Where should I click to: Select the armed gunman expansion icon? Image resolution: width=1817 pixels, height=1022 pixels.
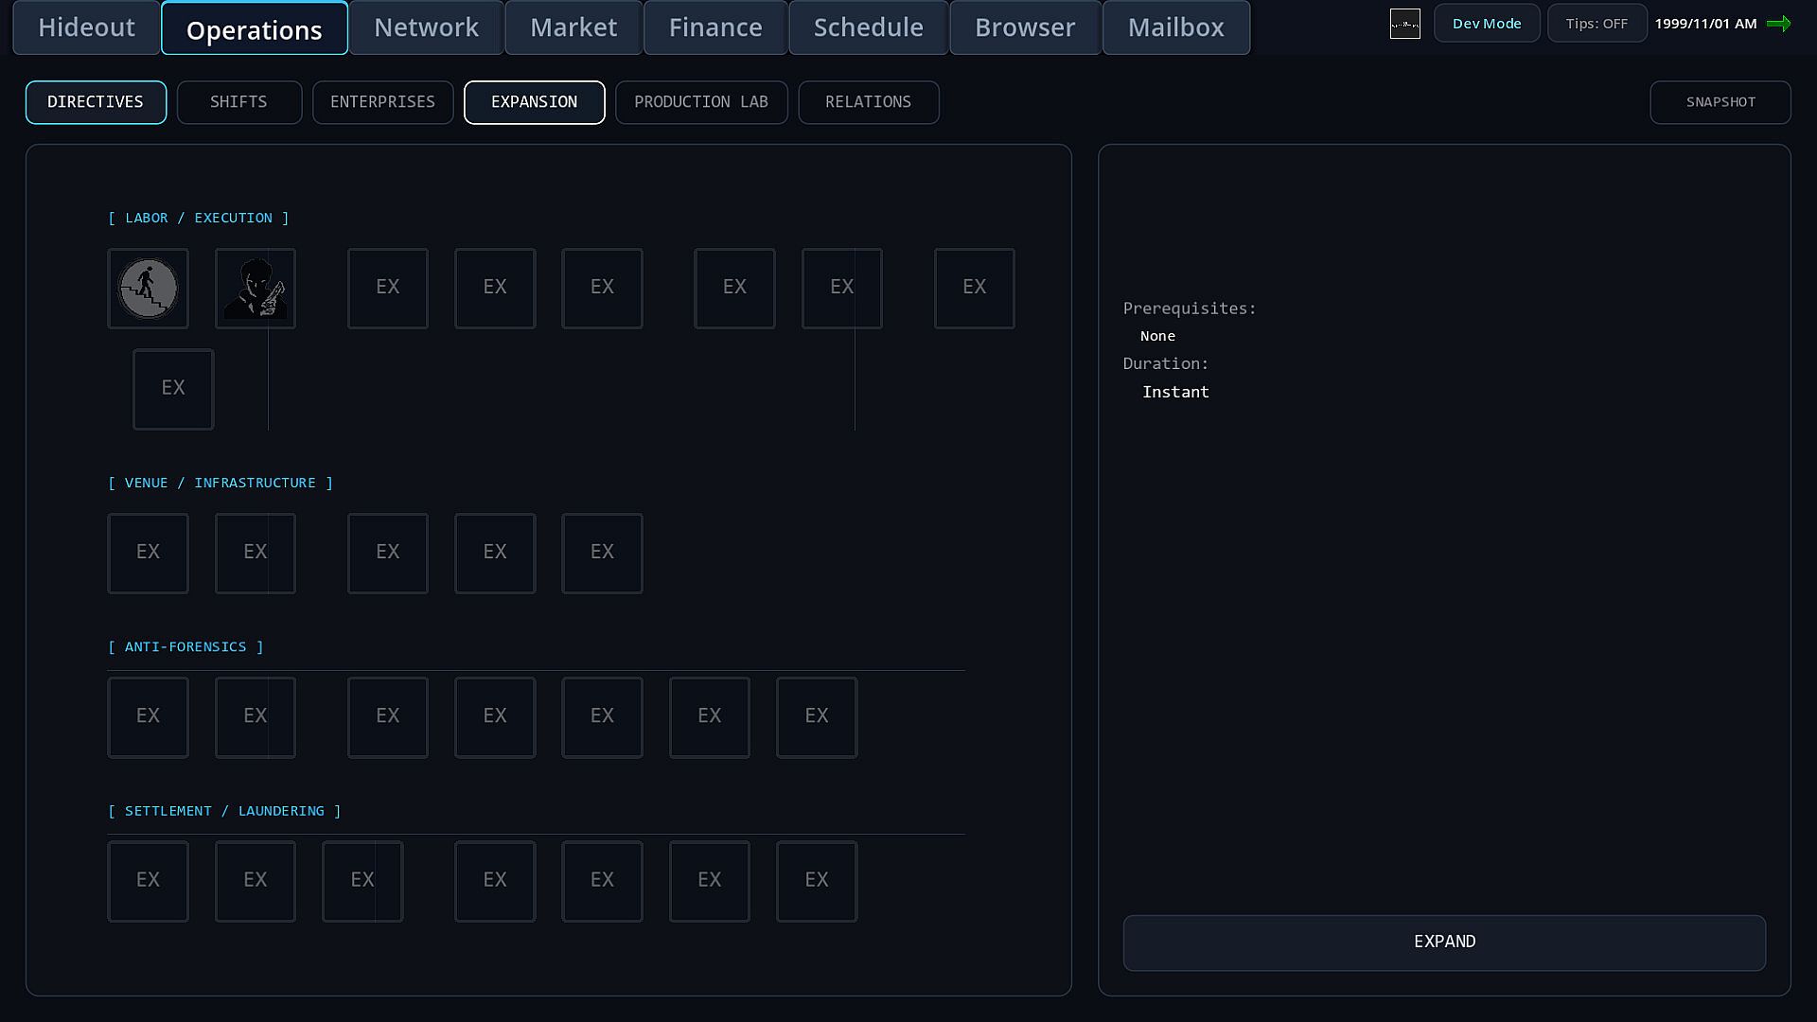[256, 289]
